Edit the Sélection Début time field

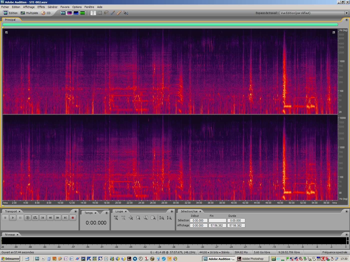click(198, 220)
